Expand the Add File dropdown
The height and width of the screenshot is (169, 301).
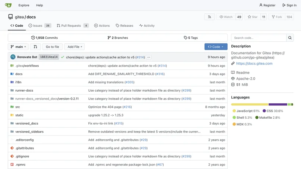coord(74,47)
